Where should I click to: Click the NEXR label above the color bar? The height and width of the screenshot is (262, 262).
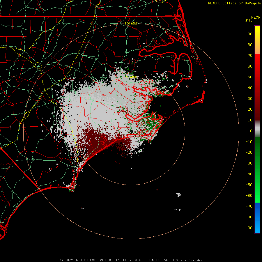click(x=256, y=17)
